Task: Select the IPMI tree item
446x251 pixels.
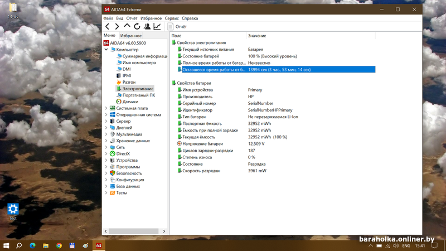Action: [127, 76]
